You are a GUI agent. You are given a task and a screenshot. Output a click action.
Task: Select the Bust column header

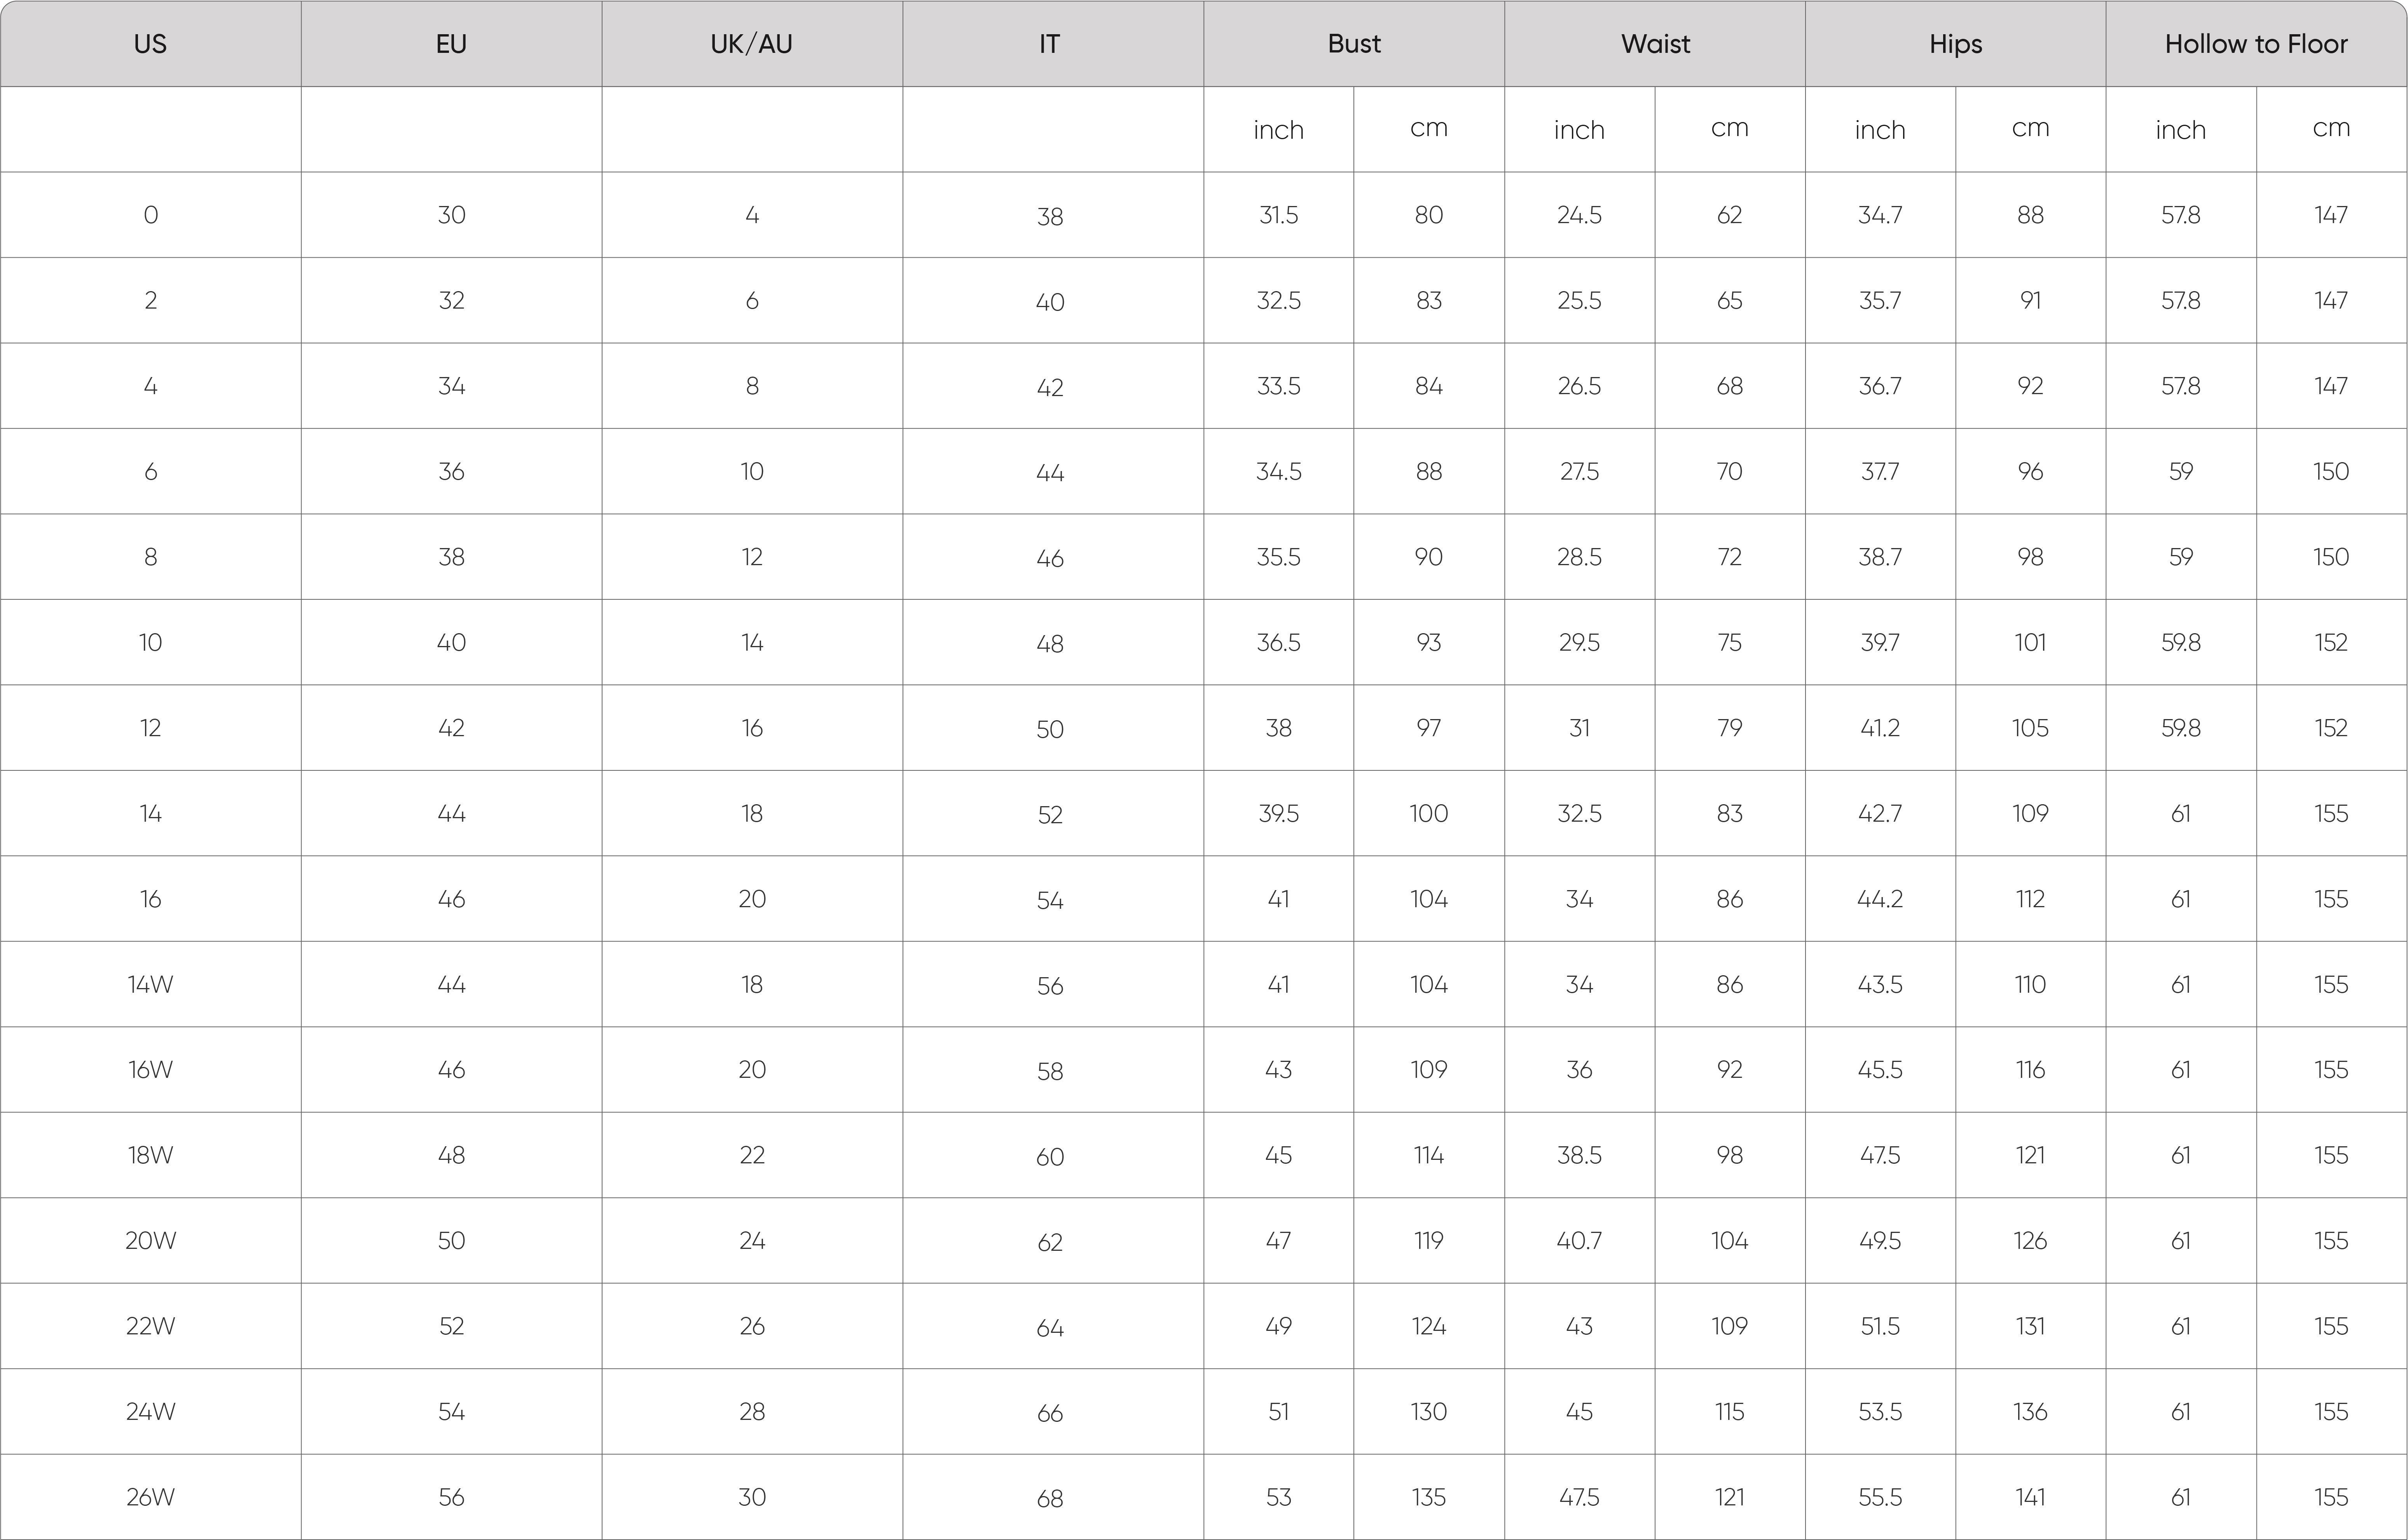click(x=1354, y=44)
